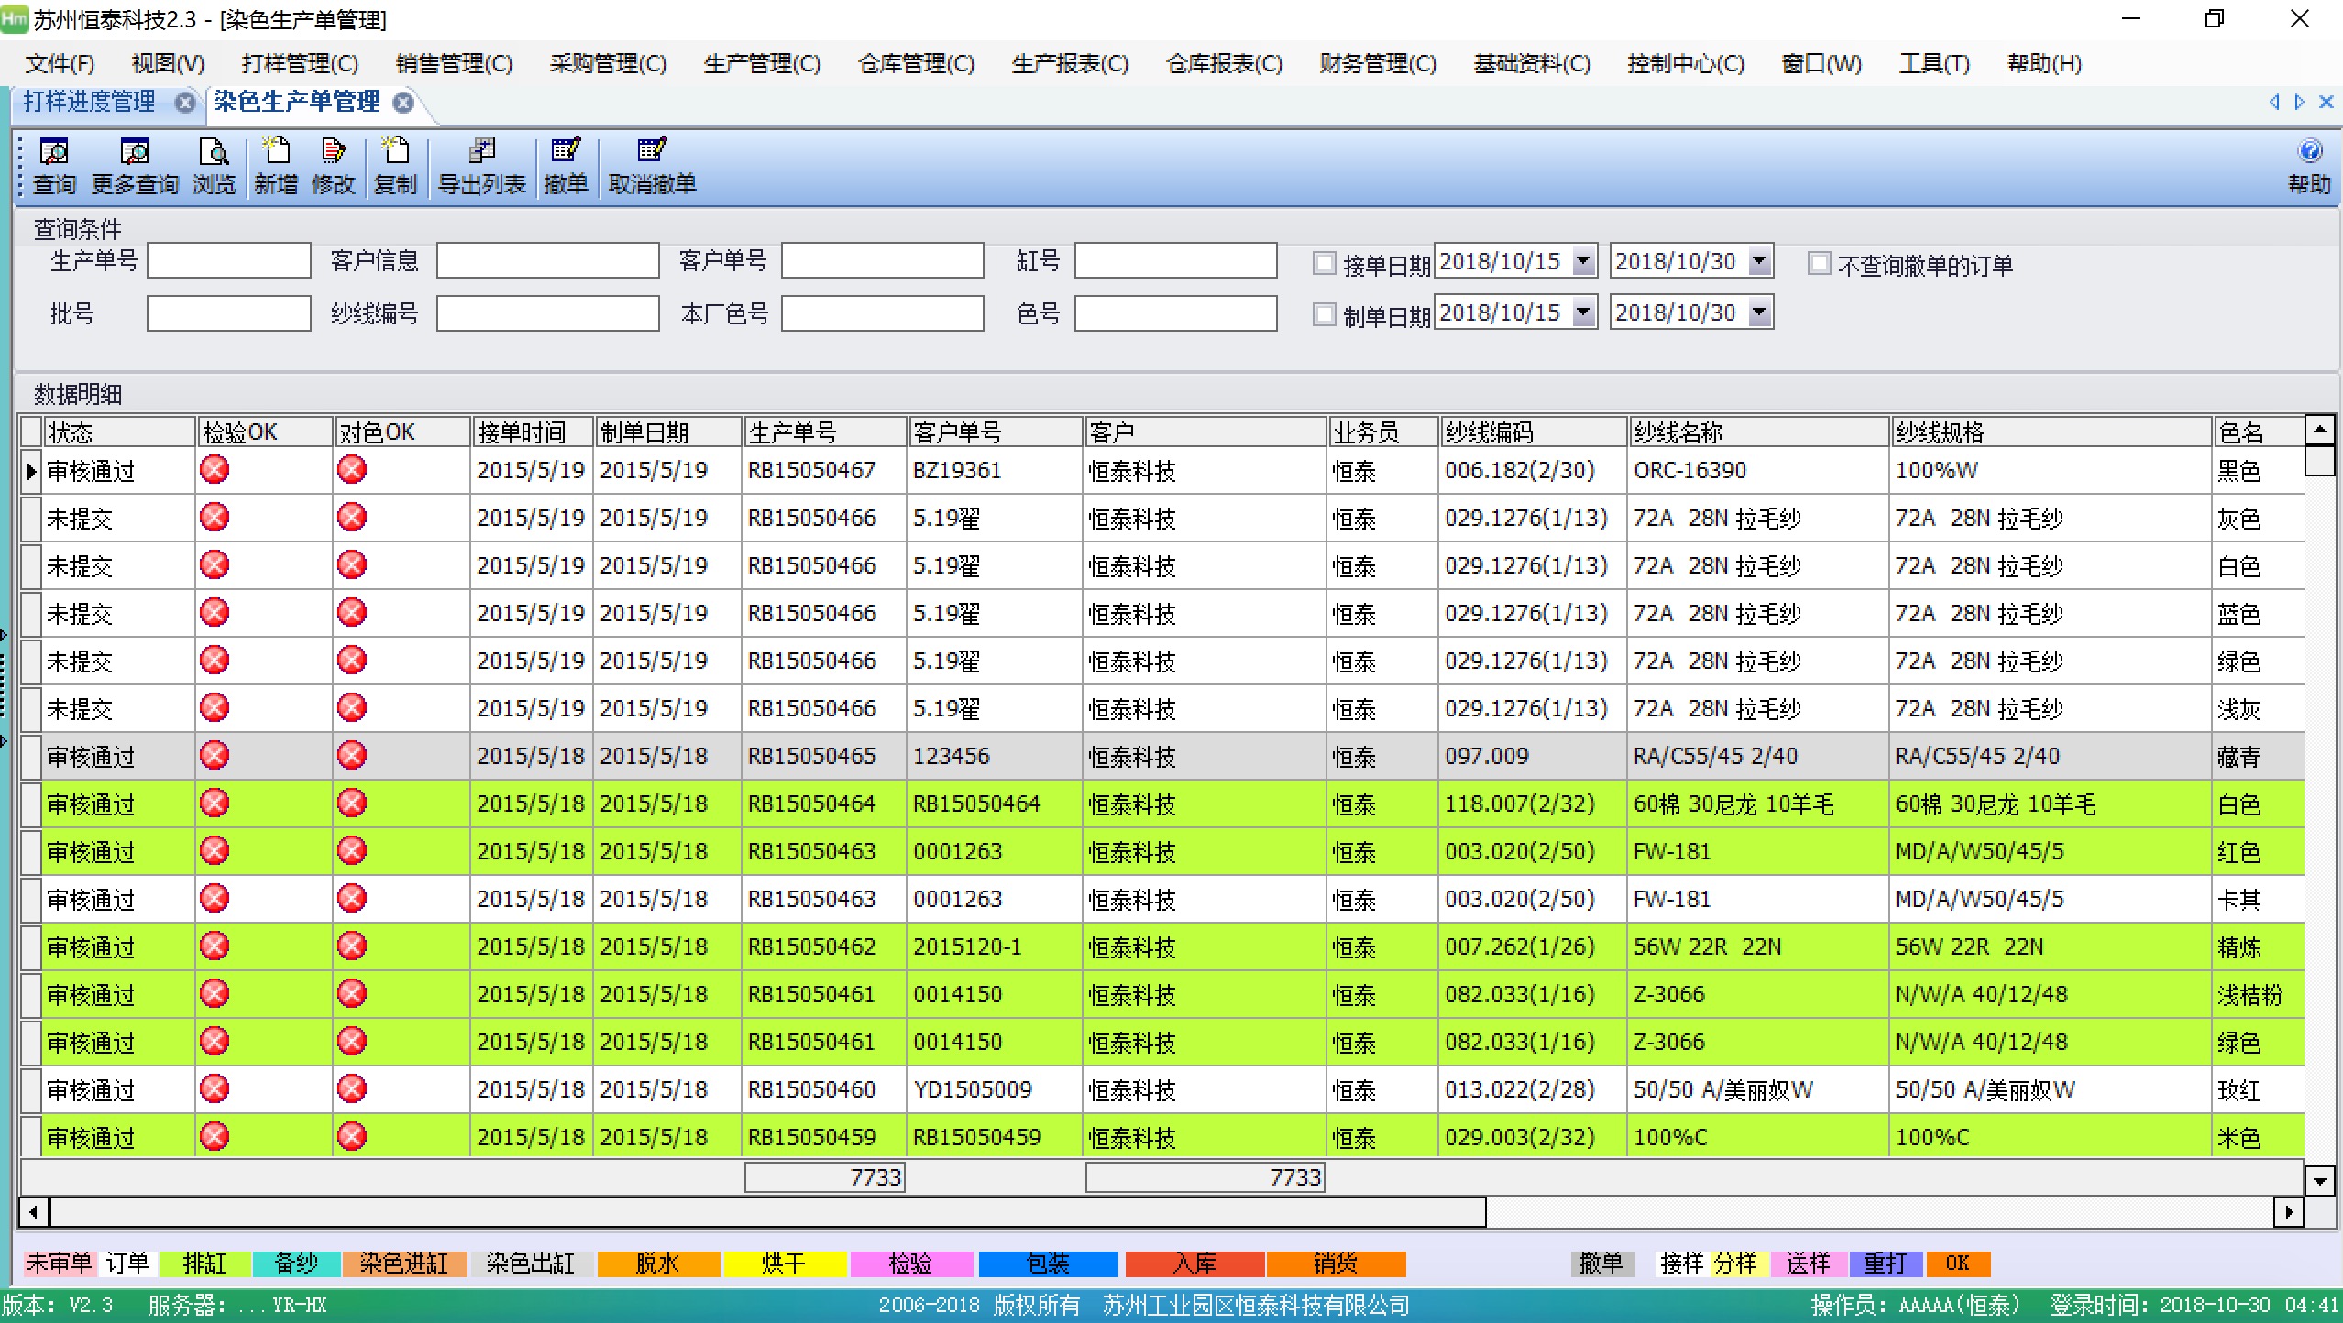Duplicate record using 复制

tap(395, 165)
